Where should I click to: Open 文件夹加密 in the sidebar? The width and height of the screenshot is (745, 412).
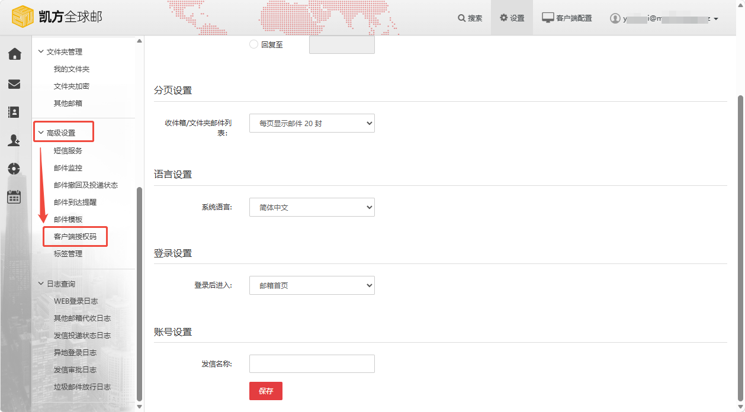coord(72,86)
